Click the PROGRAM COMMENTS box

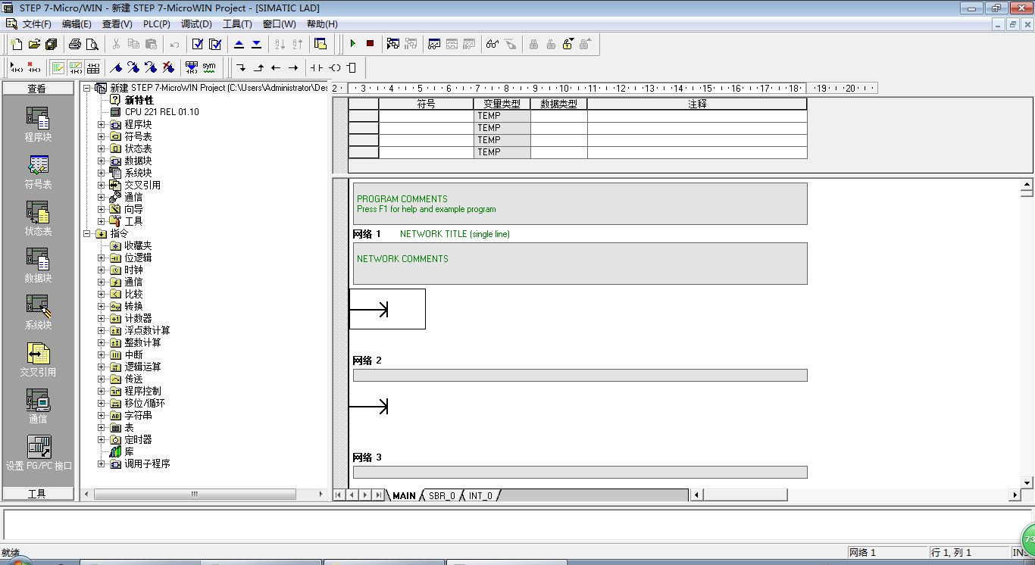click(580, 204)
